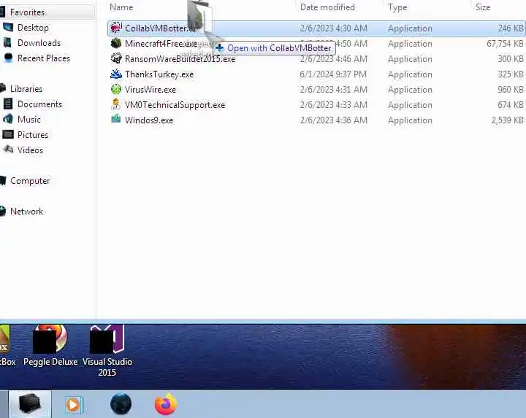Image resolution: width=526 pixels, height=418 pixels.
Task: Open the taskbar Explorer window button
Action: click(x=30, y=403)
